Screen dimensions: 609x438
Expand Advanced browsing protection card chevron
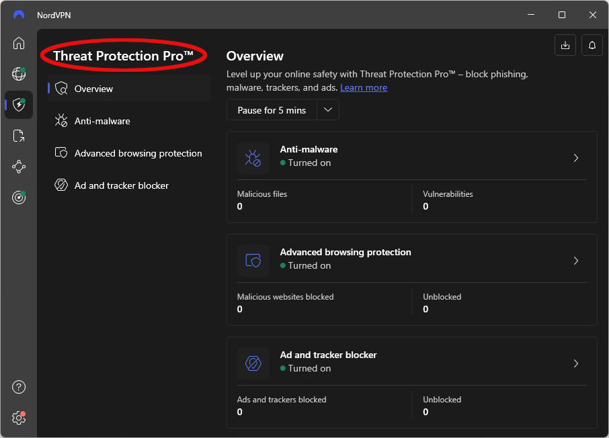pyautogui.click(x=576, y=261)
